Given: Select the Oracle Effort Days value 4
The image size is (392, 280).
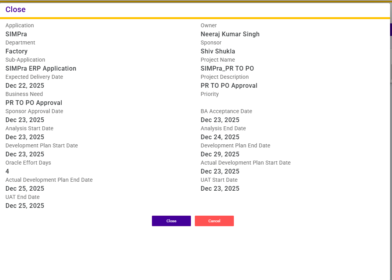Looking at the screenshot, I should tap(7, 172).
